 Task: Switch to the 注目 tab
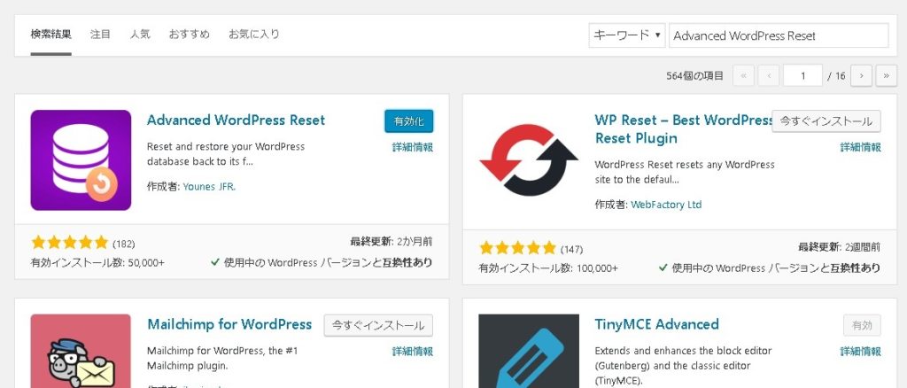click(x=100, y=35)
